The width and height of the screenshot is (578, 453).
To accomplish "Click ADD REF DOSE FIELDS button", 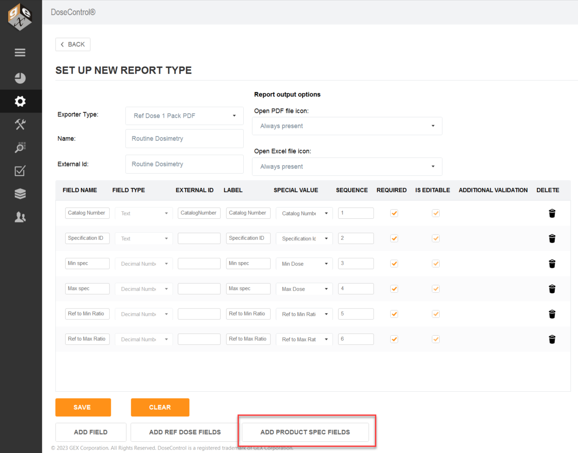I will (x=185, y=432).
